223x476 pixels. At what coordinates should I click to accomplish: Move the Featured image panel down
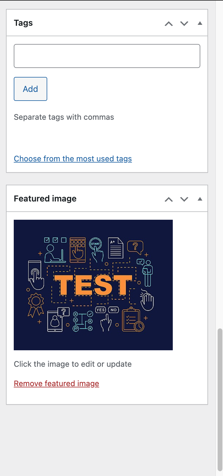[x=184, y=199]
